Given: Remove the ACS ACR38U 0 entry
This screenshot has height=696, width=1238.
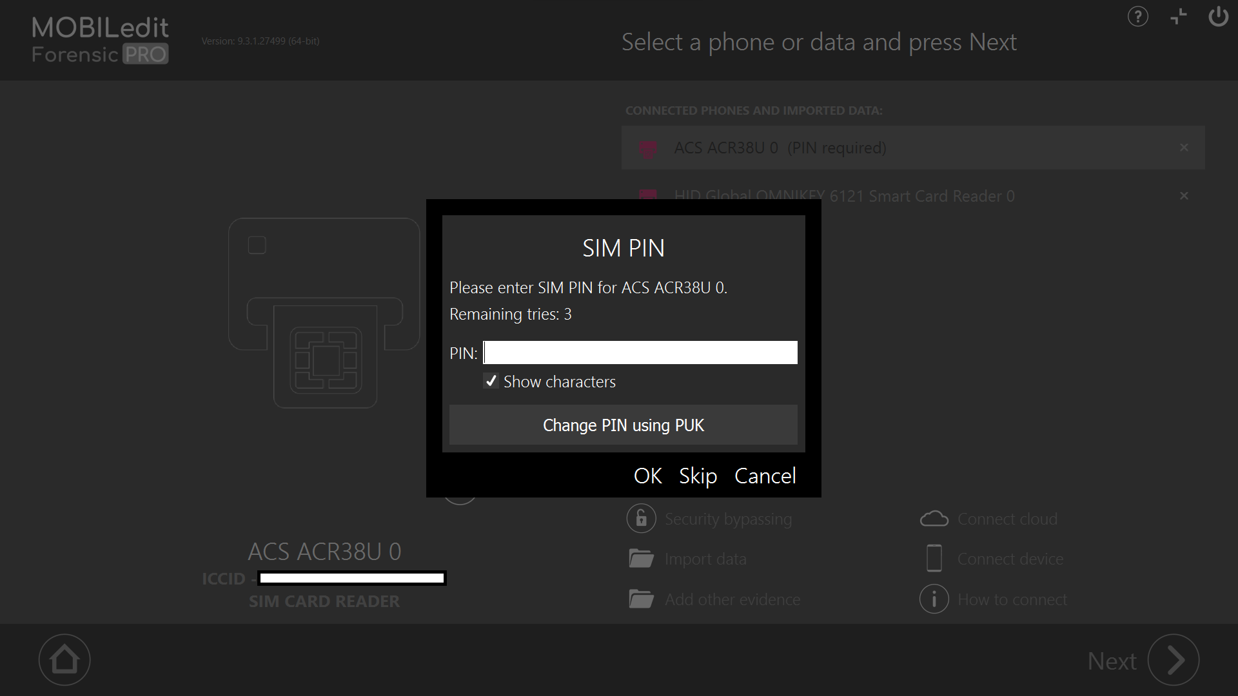Looking at the screenshot, I should 1184,148.
